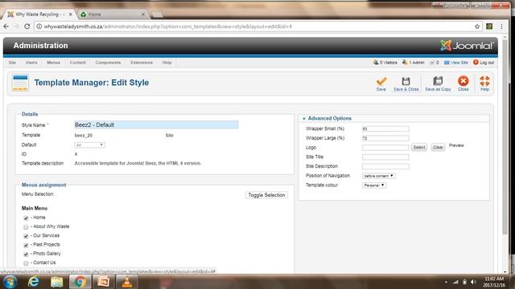Check the Contact Us checkbox
This screenshot has width=515, height=289.
click(26, 263)
